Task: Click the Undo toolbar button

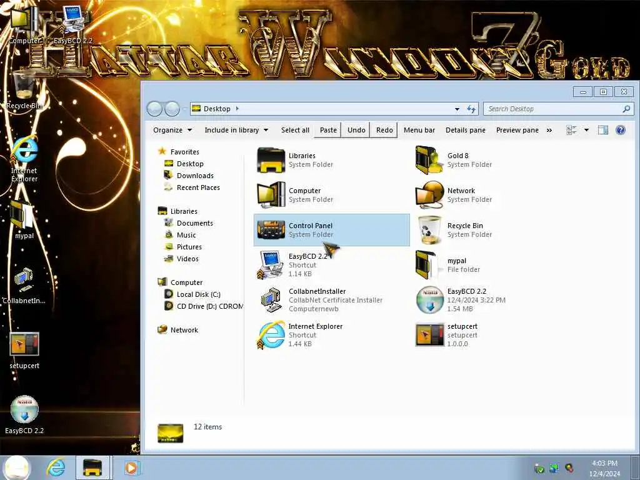Action: 356,130
